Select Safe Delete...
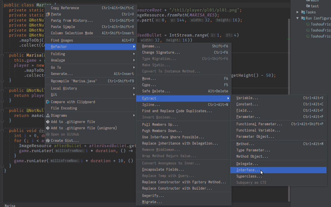The width and height of the screenshot is (331, 207). (x=184, y=91)
